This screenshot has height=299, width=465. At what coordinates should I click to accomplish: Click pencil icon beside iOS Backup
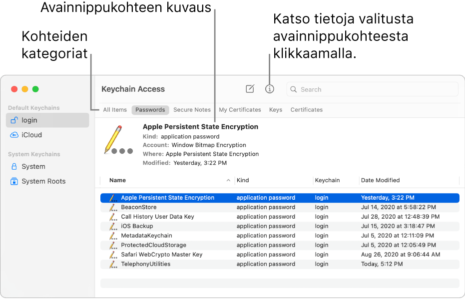coord(113,227)
